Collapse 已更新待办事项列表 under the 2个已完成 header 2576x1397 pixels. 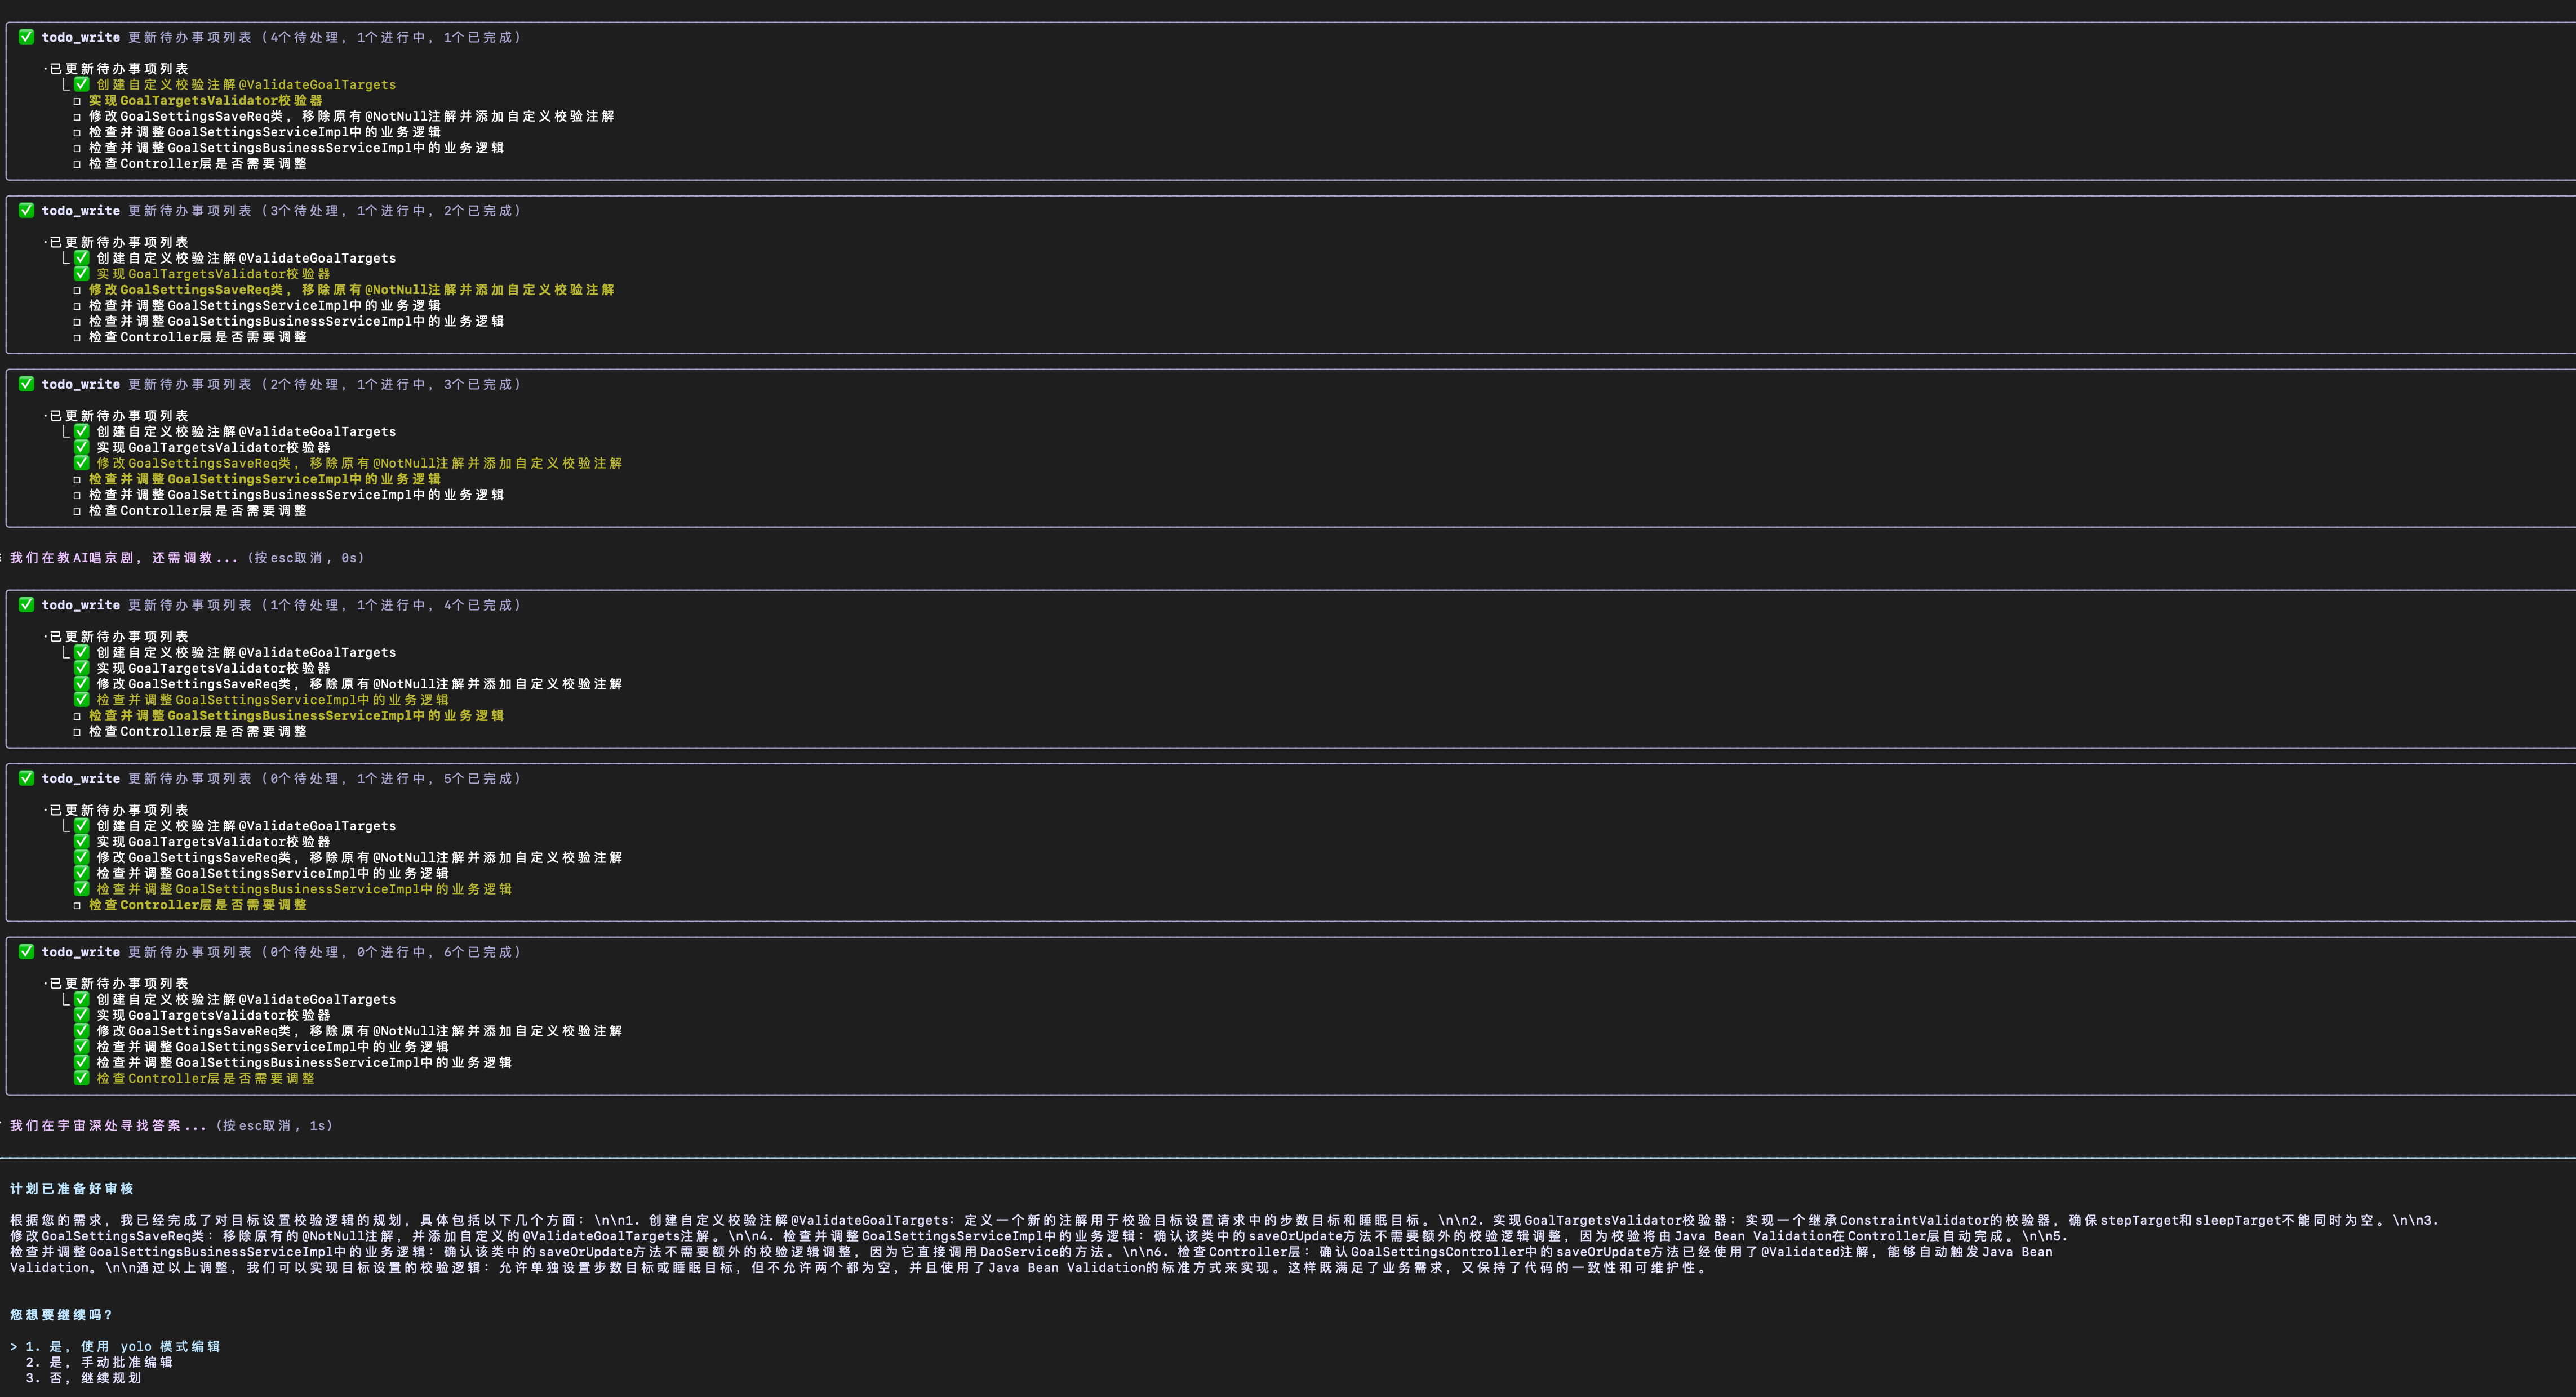tap(118, 242)
